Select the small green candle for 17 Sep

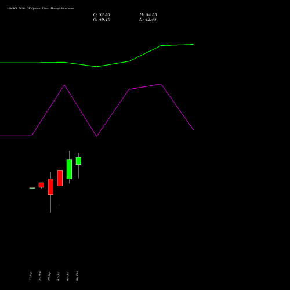32,188
